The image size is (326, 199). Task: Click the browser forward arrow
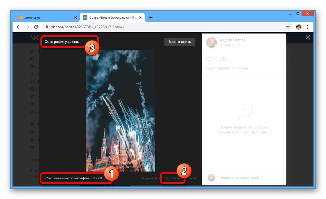[27, 27]
